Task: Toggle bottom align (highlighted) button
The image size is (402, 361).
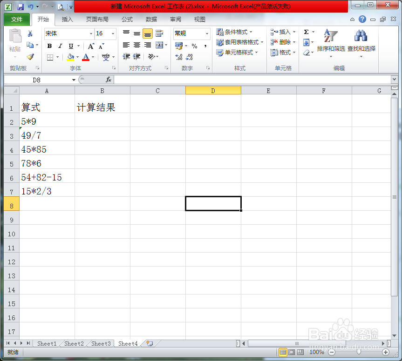Action: coord(148,33)
